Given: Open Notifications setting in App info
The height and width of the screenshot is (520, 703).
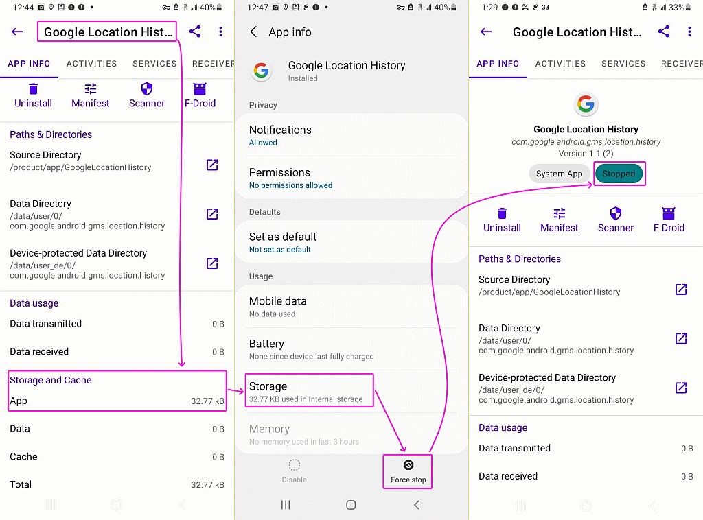Looking at the screenshot, I should pyautogui.click(x=351, y=135).
